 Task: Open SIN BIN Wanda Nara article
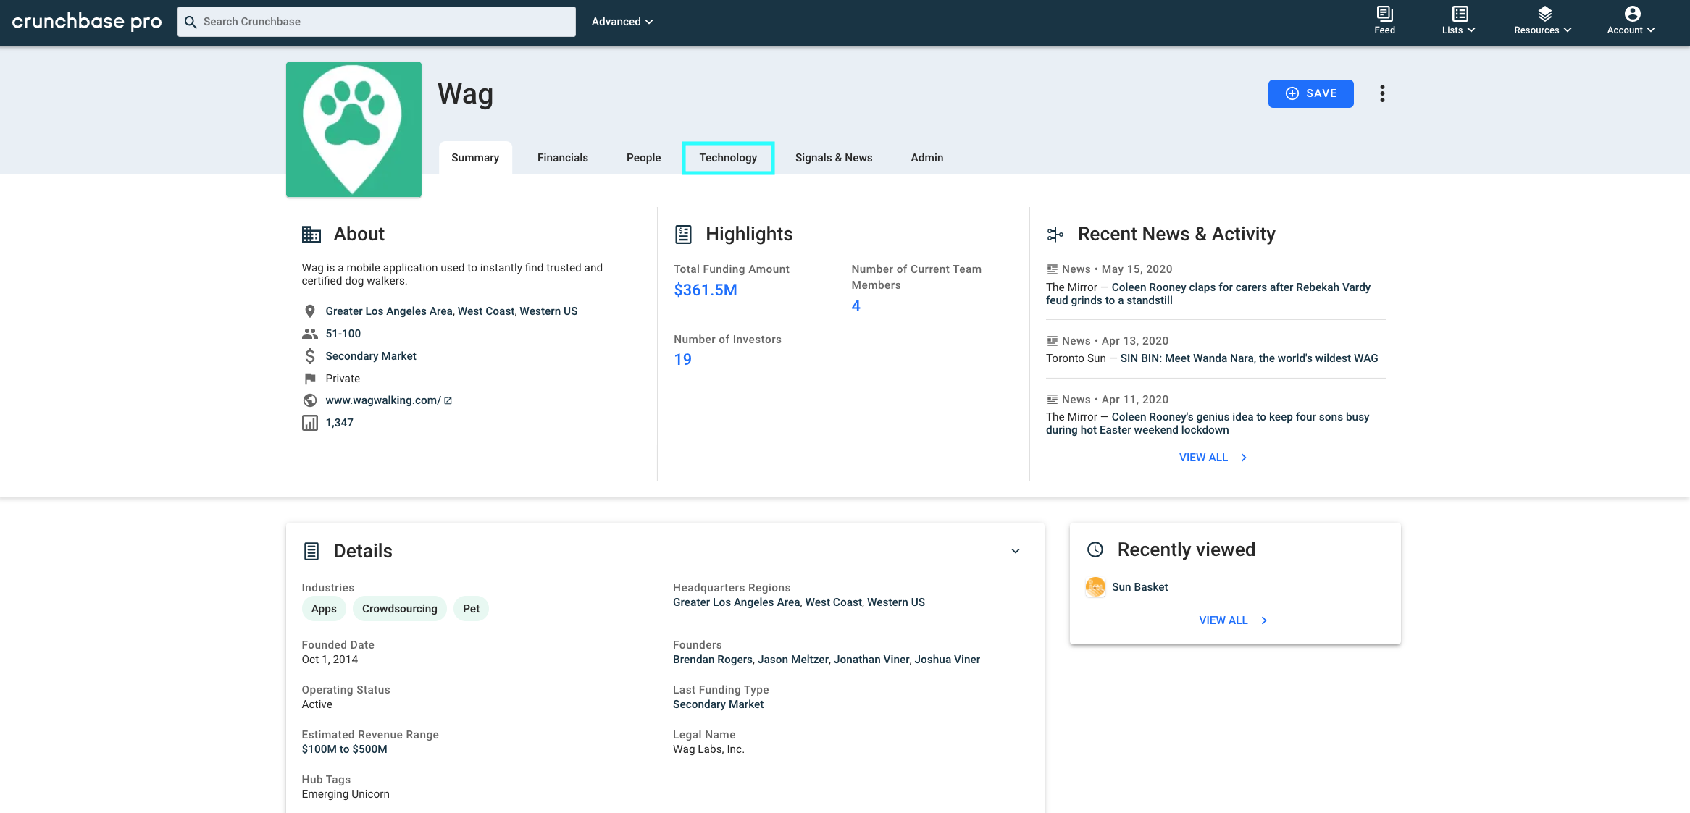pos(1249,358)
